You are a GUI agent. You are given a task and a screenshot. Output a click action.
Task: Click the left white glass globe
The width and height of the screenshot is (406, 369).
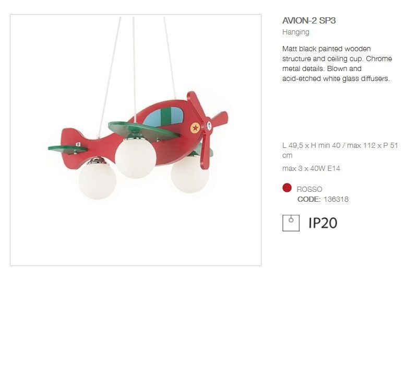pos(98,181)
